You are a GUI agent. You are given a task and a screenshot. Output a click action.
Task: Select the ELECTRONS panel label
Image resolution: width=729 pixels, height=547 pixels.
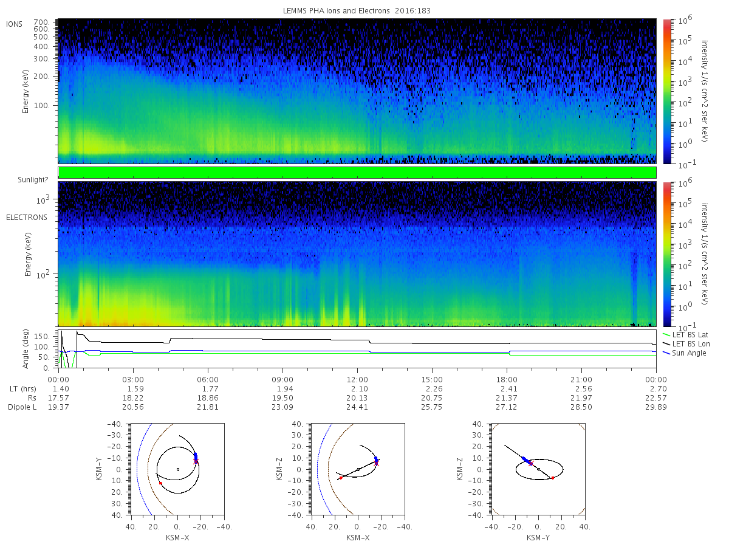tap(27, 218)
